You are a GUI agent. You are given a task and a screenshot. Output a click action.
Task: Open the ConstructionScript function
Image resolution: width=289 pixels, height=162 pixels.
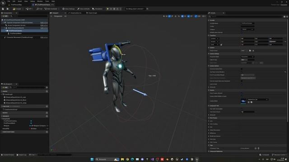point(11,110)
